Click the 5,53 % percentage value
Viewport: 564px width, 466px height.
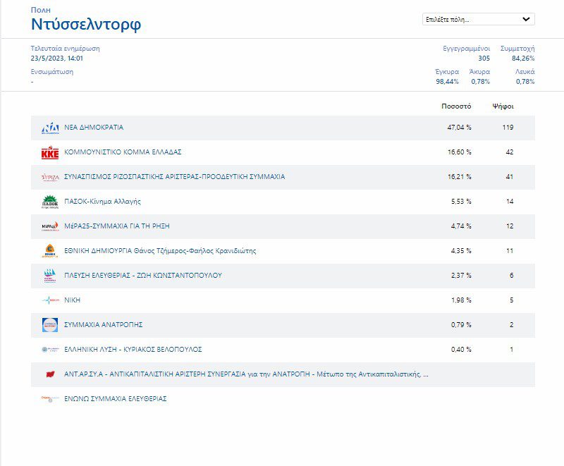pos(461,202)
